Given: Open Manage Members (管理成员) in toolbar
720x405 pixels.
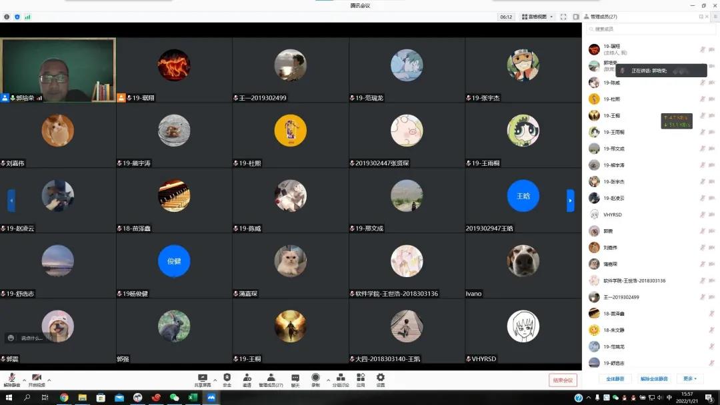Looking at the screenshot, I should pyautogui.click(x=271, y=380).
